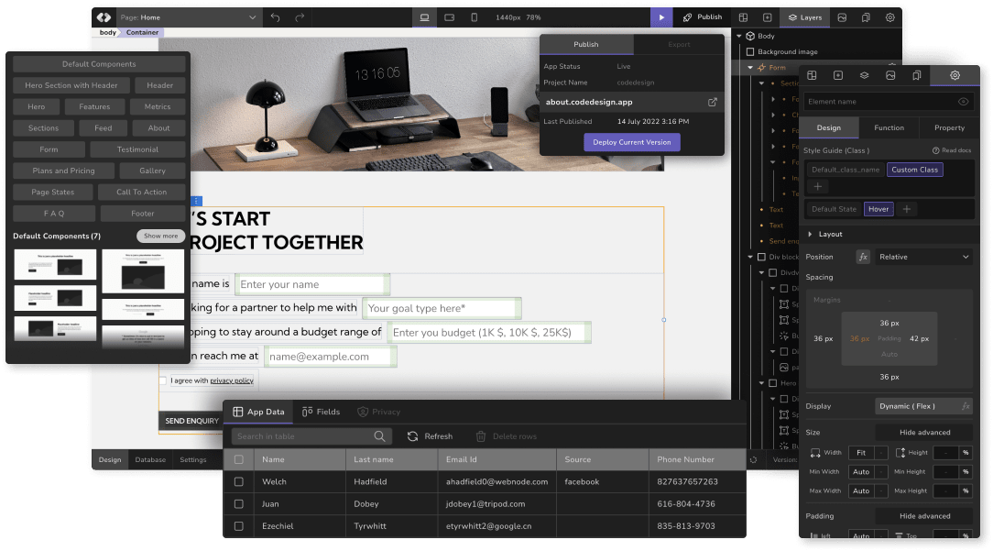Switch to the Function tab

click(889, 127)
